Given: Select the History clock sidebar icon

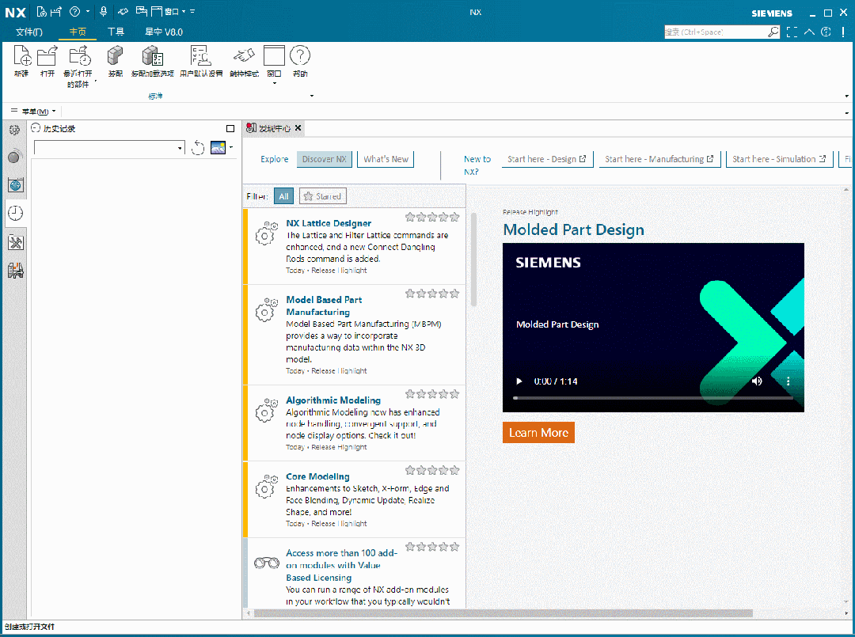Looking at the screenshot, I should [x=15, y=213].
